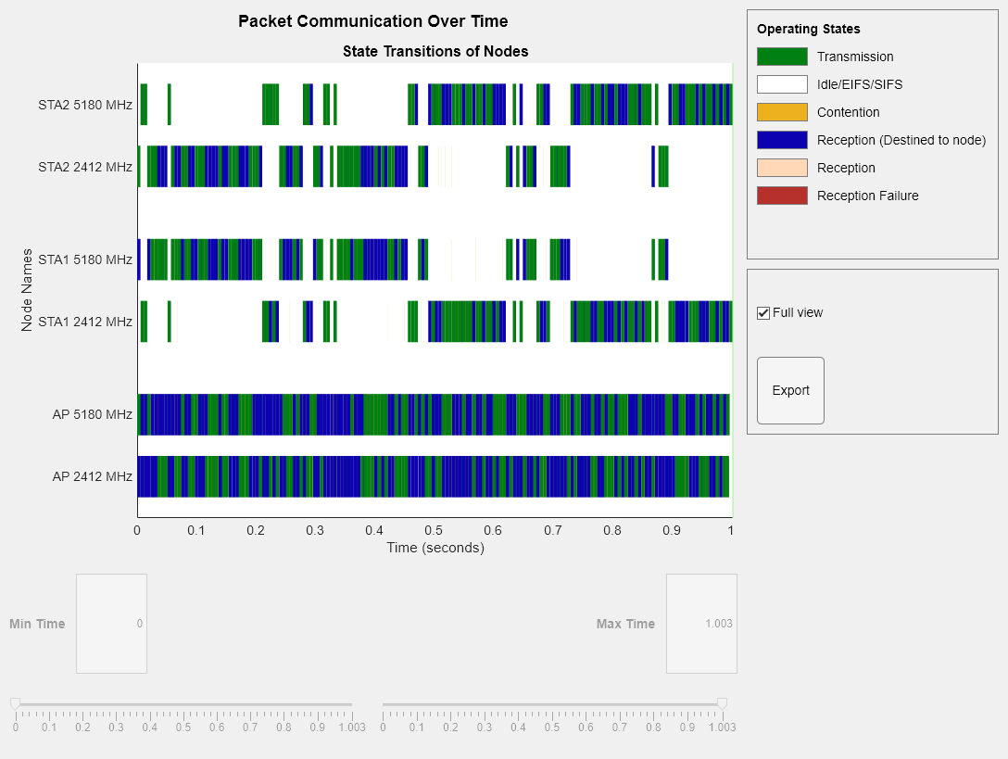Click the white Idle/EIFS/SIFS legend swatch
The height and width of the screenshot is (759, 1008).
point(782,84)
